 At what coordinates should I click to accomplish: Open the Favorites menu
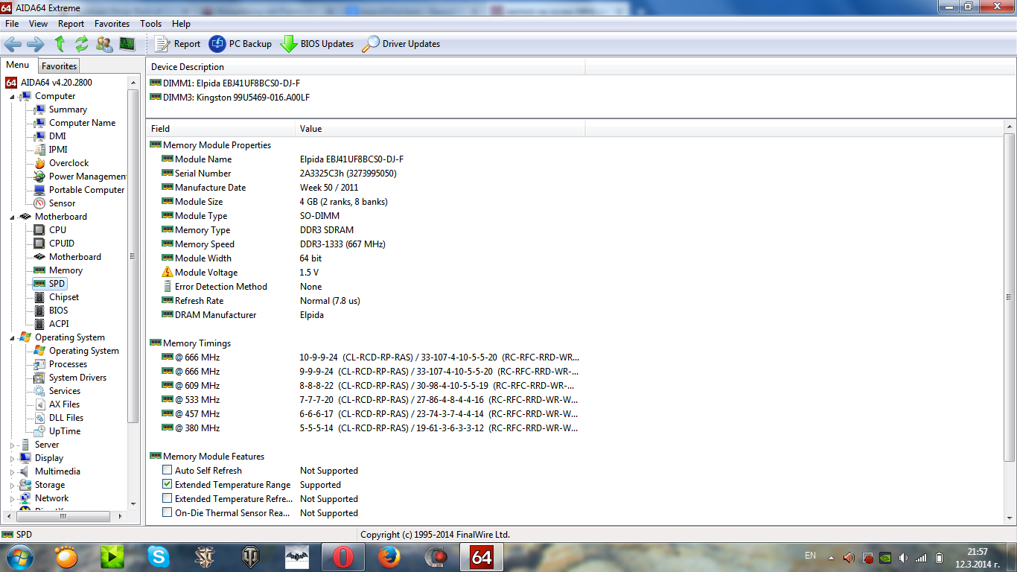(x=112, y=24)
